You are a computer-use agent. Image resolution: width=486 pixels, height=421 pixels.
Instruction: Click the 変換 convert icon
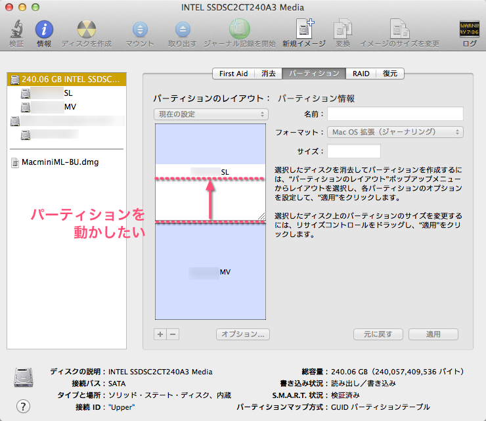point(342,29)
